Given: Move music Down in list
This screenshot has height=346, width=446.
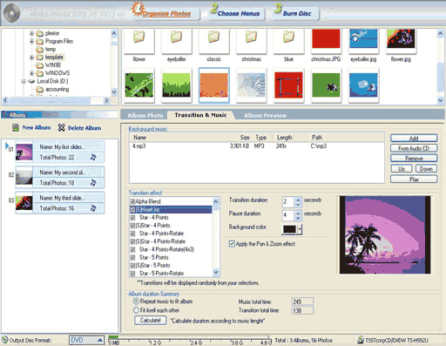Looking at the screenshot, I should pyautogui.click(x=426, y=169).
